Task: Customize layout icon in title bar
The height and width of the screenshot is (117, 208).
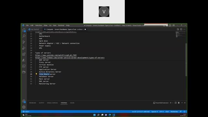Action: point(174,25)
